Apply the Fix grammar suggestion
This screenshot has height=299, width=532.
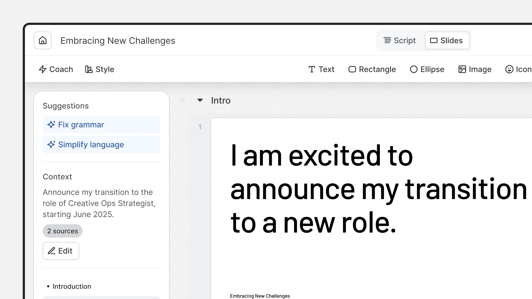(101, 125)
